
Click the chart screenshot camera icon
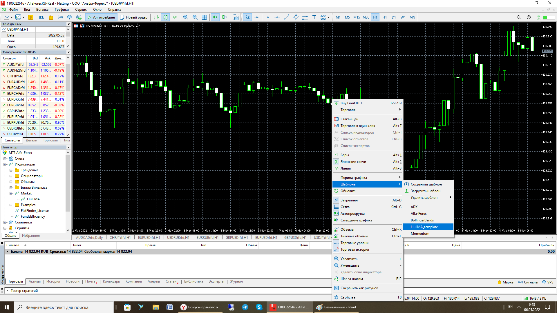[236, 17]
